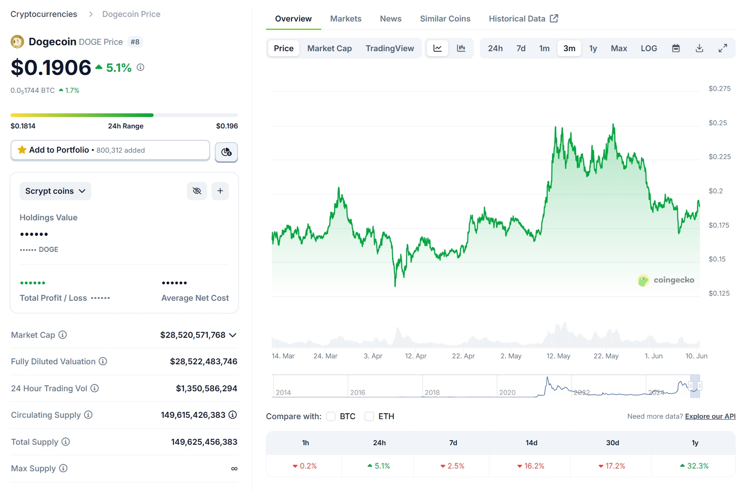The height and width of the screenshot is (490, 748).
Task: Select Market Cap chart mode
Action: (329, 48)
